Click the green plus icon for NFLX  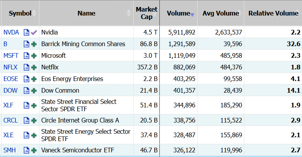coord(34,67)
